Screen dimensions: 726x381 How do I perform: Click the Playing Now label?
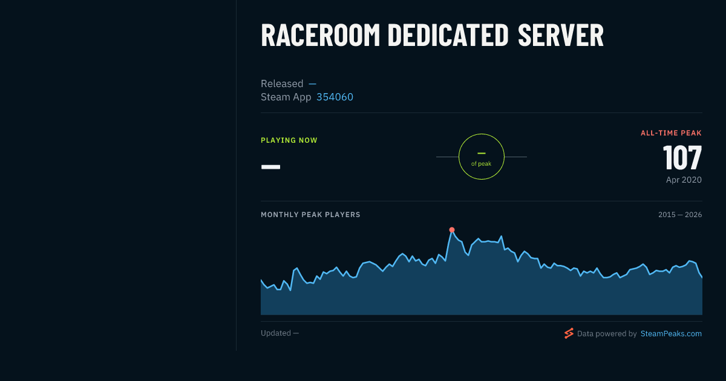[289, 140]
